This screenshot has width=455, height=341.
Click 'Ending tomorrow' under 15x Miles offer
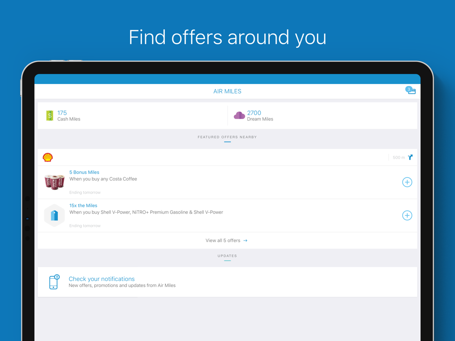click(x=85, y=226)
